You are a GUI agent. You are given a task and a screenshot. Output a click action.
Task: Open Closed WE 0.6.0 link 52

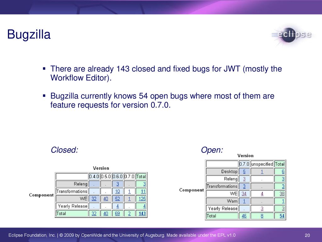(118, 199)
